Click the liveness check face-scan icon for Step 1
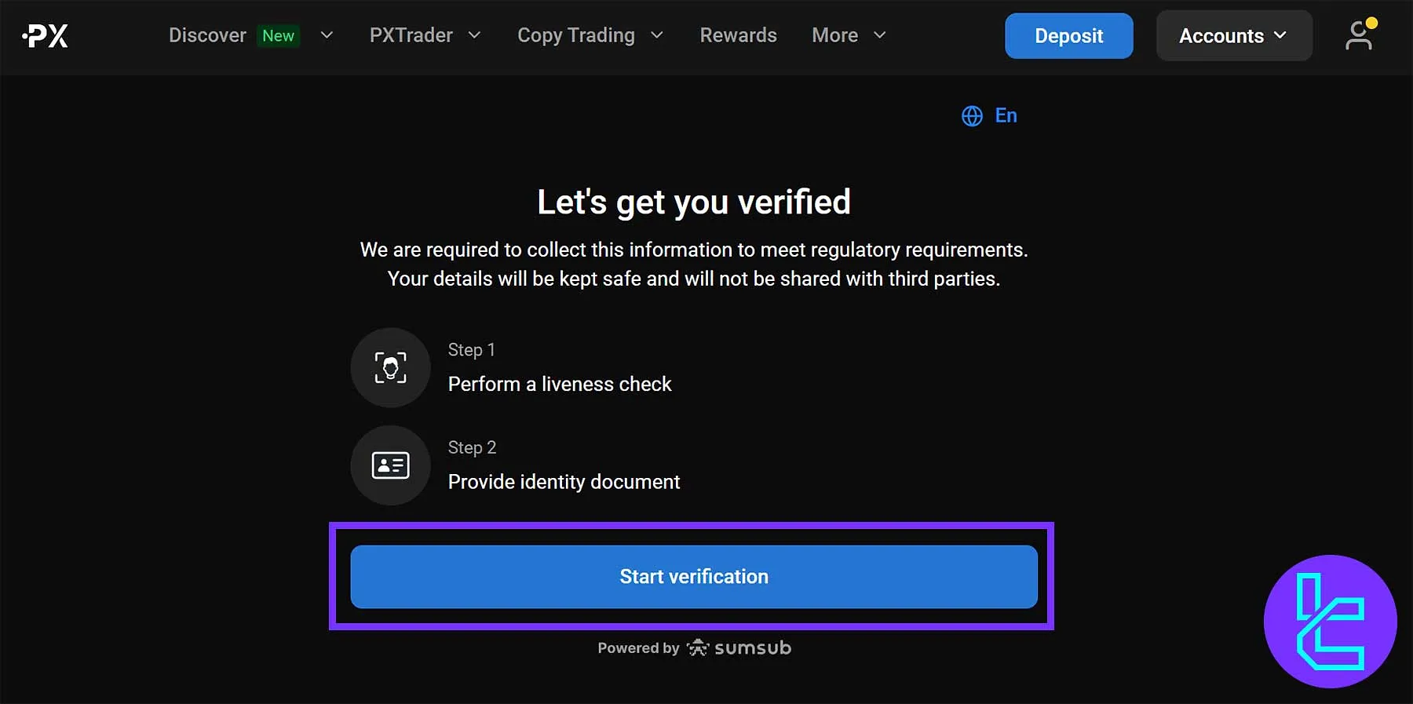The height and width of the screenshot is (704, 1413). [x=390, y=367]
